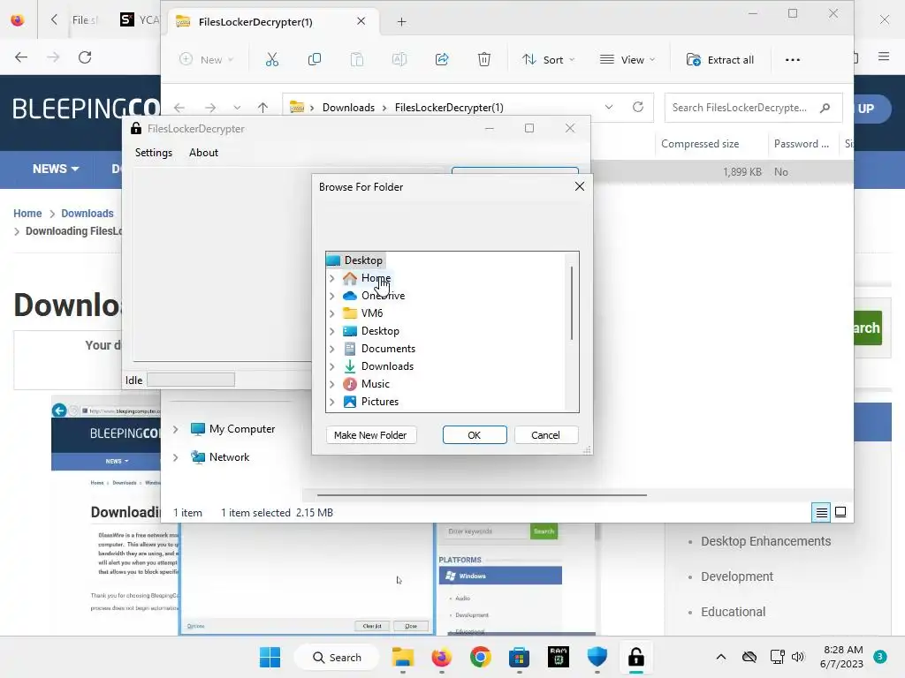The image size is (905, 678).
Task: Expand My Computer in Explorer navigation pane
Action: click(x=176, y=429)
